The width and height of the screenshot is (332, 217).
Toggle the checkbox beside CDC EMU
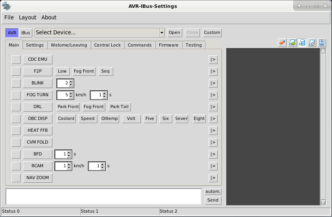click(x=16, y=60)
